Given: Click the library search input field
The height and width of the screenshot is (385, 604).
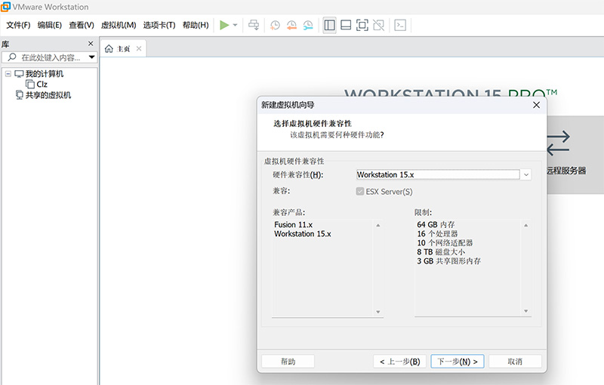Looking at the screenshot, I should 48,57.
